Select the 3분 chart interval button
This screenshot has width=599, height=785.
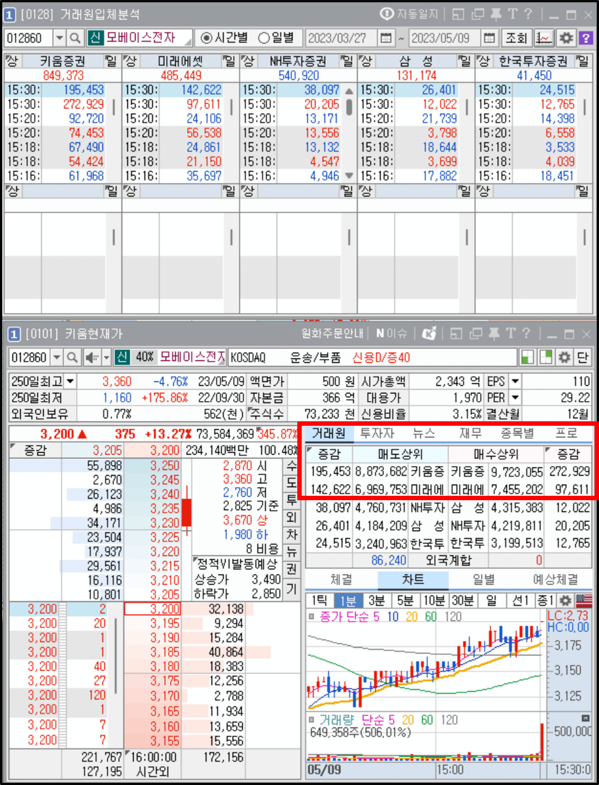click(x=377, y=601)
